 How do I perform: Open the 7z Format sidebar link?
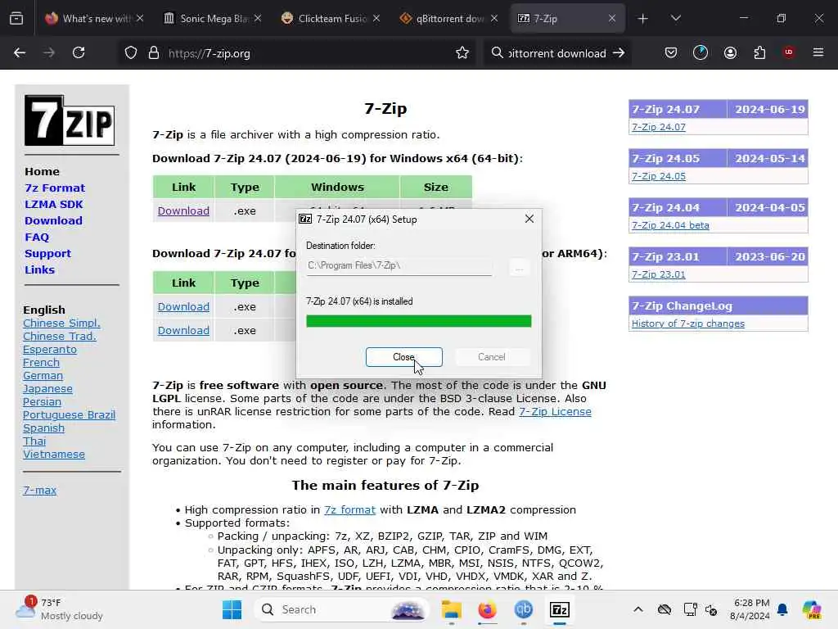pyautogui.click(x=55, y=188)
